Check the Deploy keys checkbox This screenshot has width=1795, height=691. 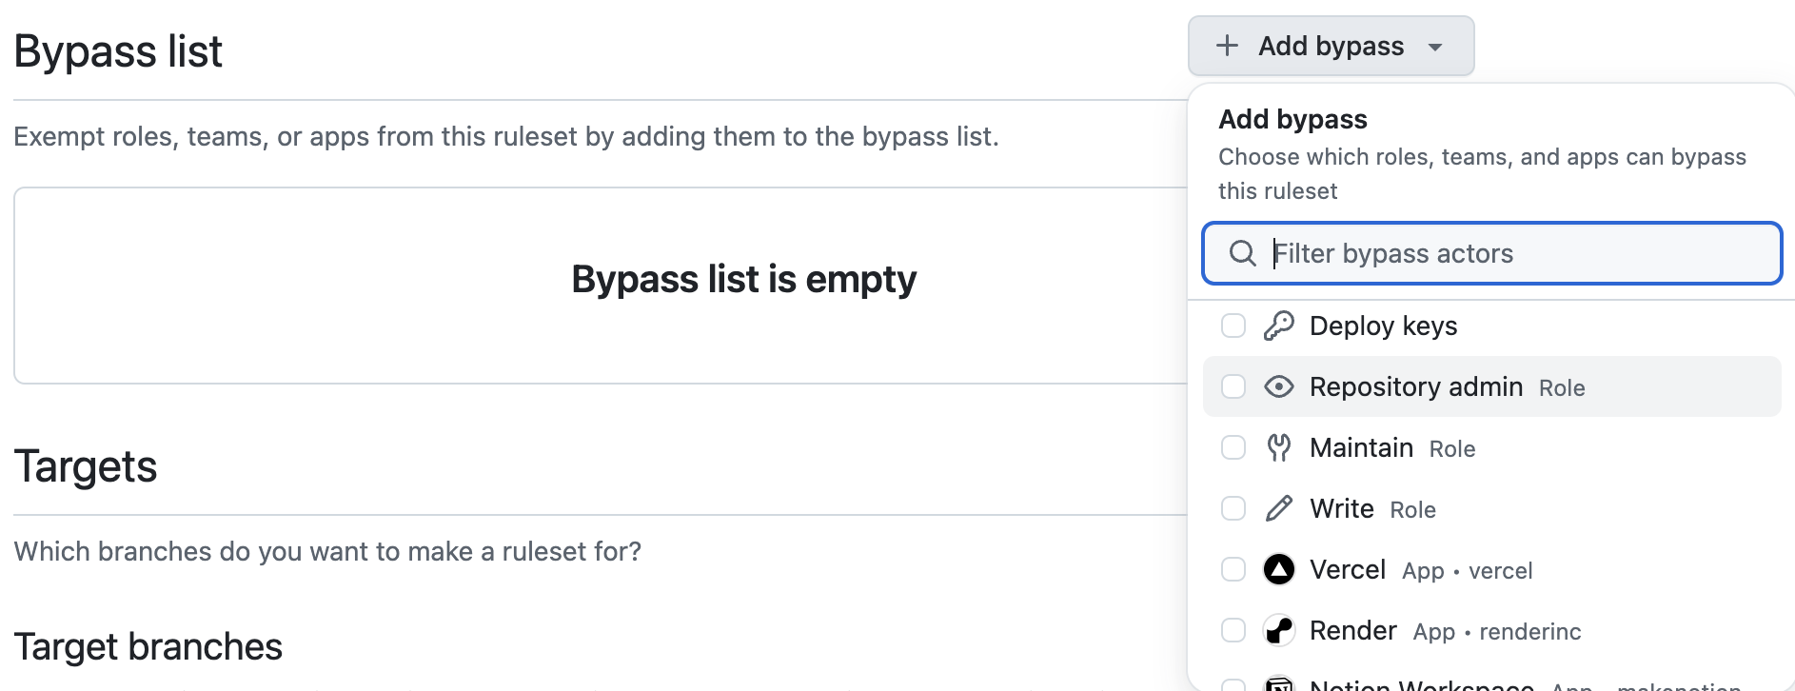click(1233, 326)
